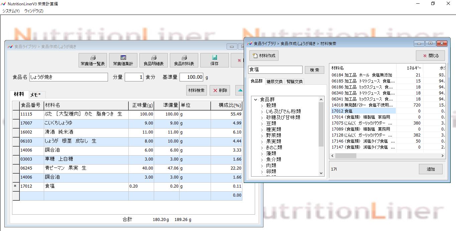
Task: Click the 分量 servings field
Action: [x=134, y=77]
